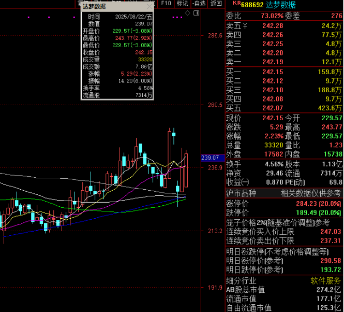
Task: Click the 最高 value 243.77 in quote panel
Action: (332, 127)
